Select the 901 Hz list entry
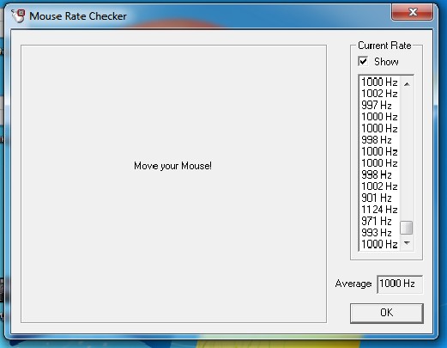 pyautogui.click(x=379, y=198)
